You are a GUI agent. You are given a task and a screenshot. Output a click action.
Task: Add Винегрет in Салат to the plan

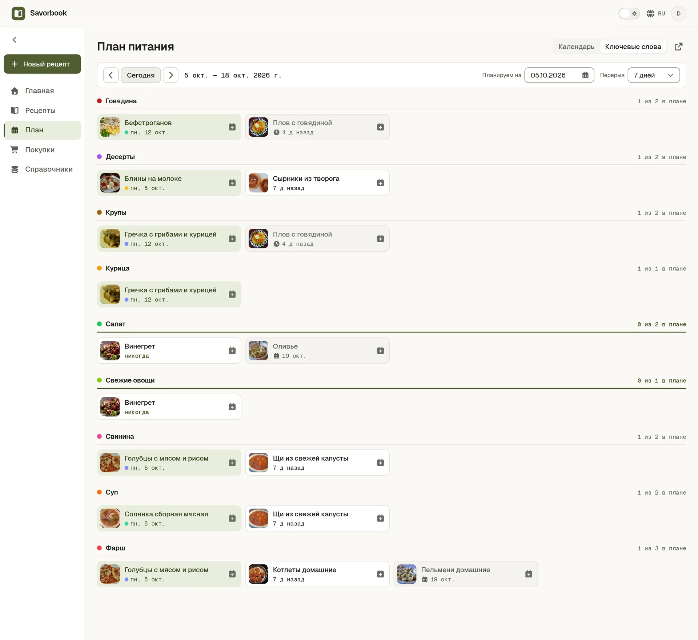pos(232,351)
